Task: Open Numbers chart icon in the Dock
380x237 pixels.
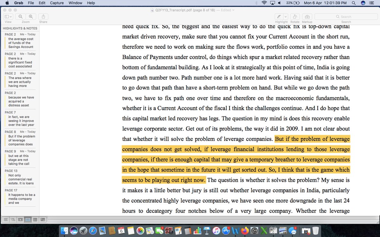Action: pos(197,231)
